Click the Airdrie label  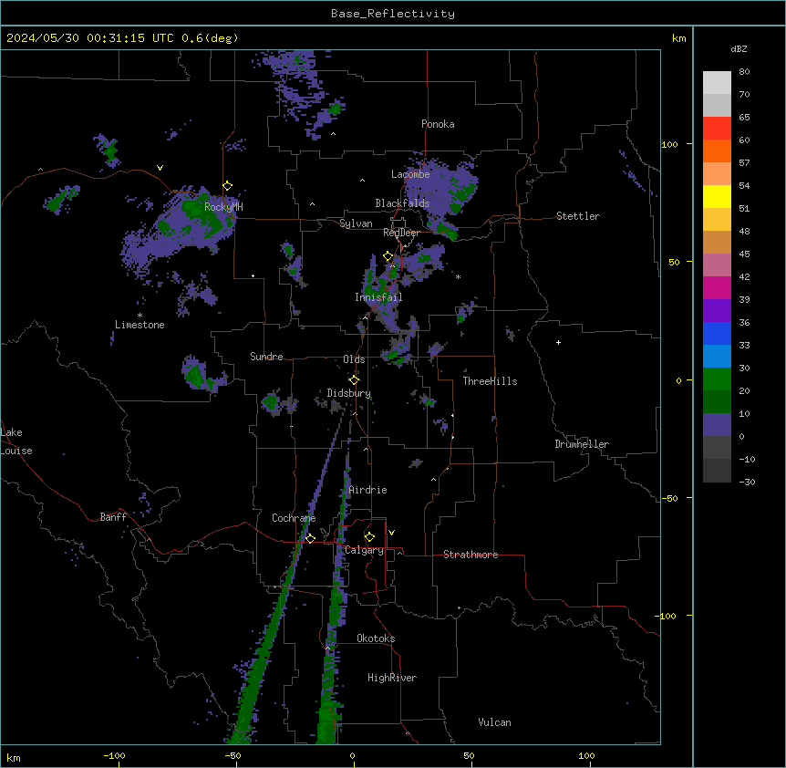click(x=367, y=490)
